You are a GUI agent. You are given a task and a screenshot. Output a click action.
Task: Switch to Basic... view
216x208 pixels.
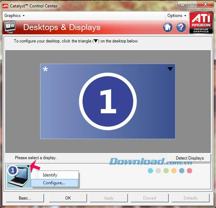pos(25,198)
